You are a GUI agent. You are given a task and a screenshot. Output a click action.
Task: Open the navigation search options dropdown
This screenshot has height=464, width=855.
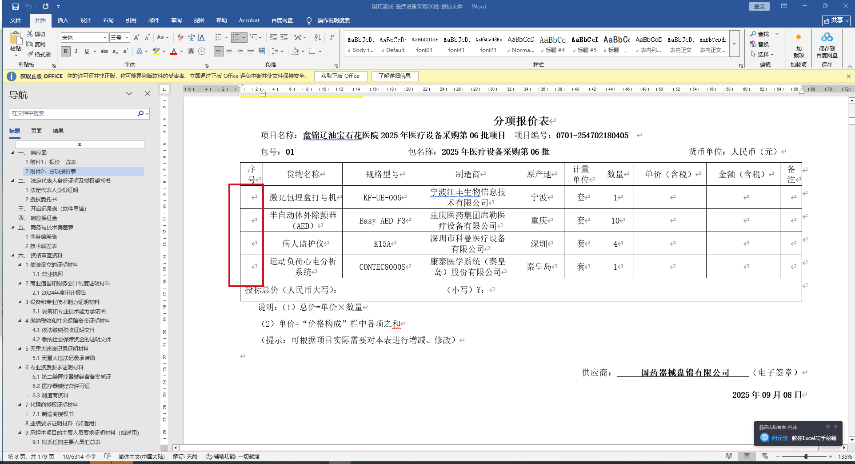point(147,114)
